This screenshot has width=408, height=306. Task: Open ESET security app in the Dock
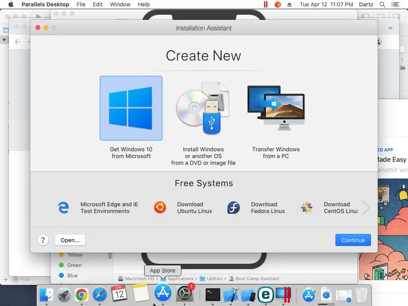(266, 294)
